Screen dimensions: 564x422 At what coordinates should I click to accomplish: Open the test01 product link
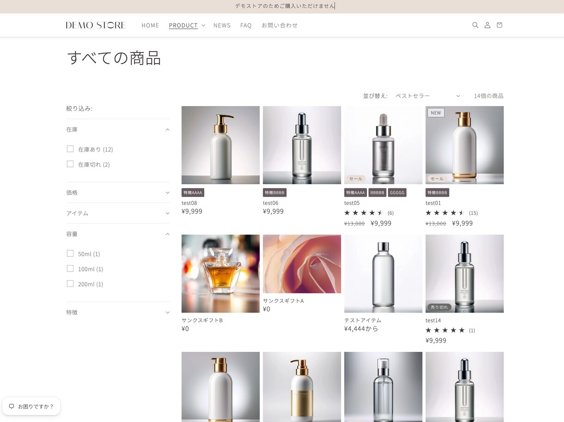[x=433, y=203]
